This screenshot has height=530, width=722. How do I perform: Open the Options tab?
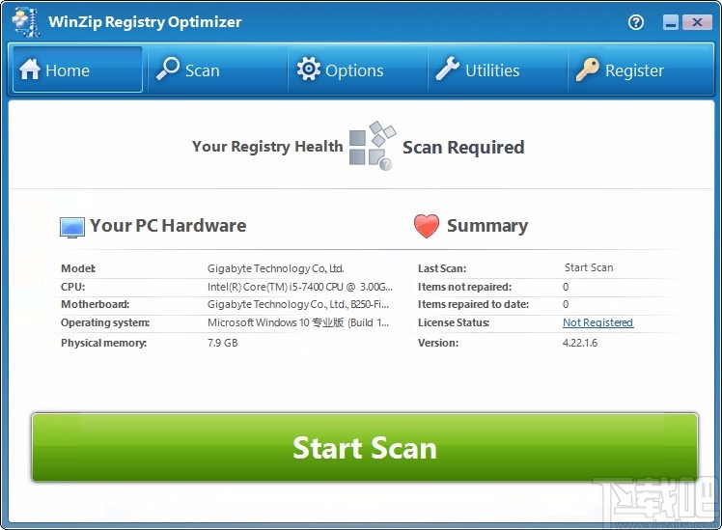point(358,70)
